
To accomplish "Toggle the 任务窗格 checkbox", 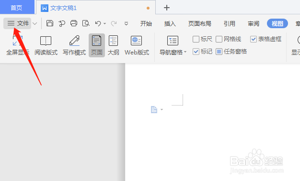I will tap(219, 52).
